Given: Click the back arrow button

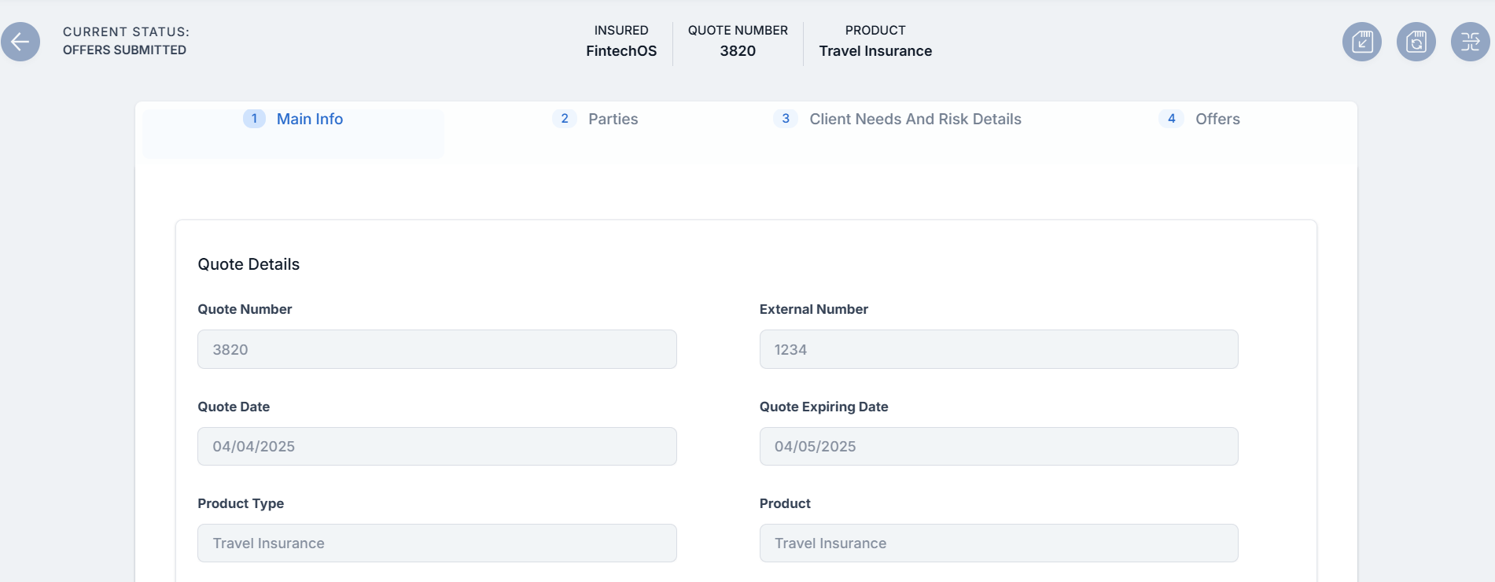Looking at the screenshot, I should tap(20, 42).
